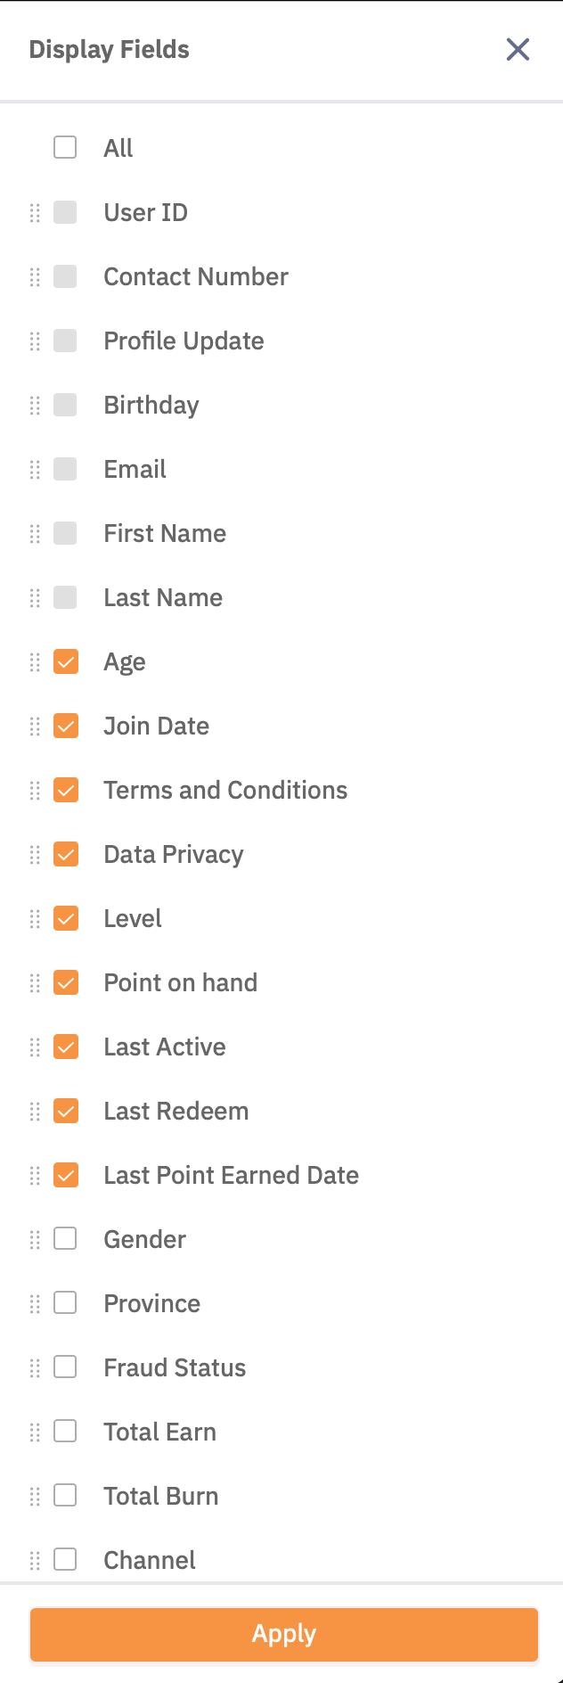Disable the Terms and Conditions field
Image resolution: width=563 pixels, height=1683 pixels.
(x=65, y=790)
